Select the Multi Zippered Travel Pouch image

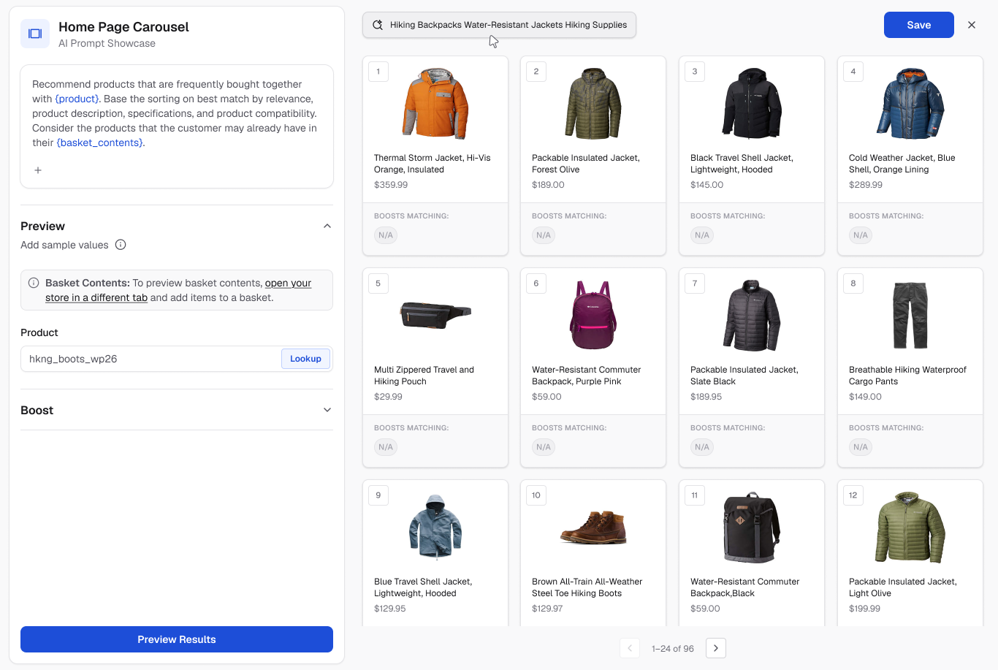click(435, 315)
